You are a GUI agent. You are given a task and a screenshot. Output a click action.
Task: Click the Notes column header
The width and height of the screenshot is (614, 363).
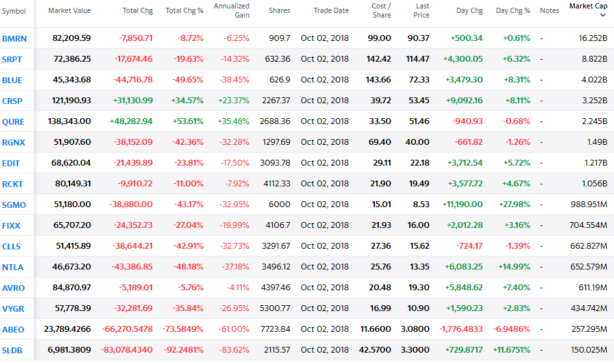click(550, 11)
